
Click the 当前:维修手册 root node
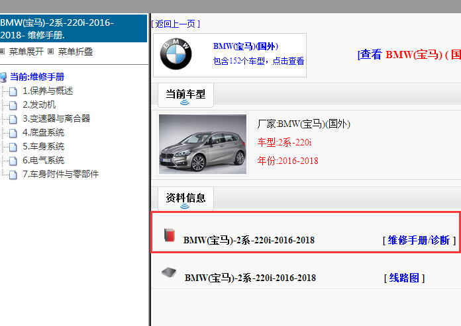[37, 77]
